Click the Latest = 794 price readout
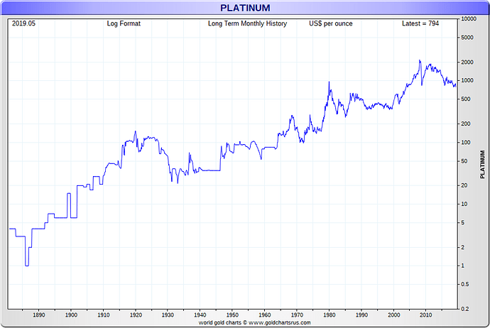Viewport: 490px width, 328px height. (x=422, y=23)
